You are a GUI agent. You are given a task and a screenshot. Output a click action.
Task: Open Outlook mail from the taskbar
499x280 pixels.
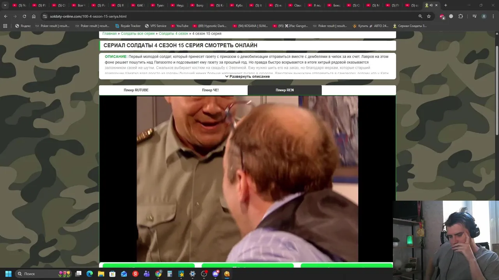[x=124, y=274]
